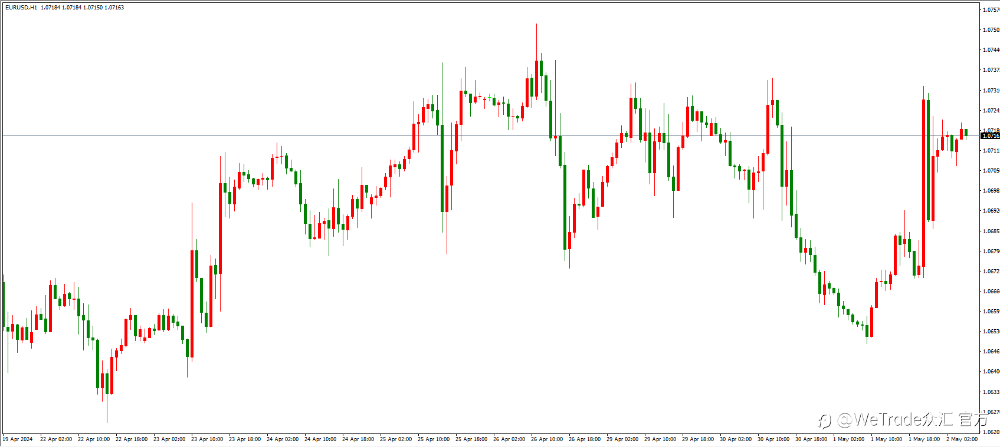Click the 1.0744 price axis label
The image size is (1000, 447).
tap(992, 50)
